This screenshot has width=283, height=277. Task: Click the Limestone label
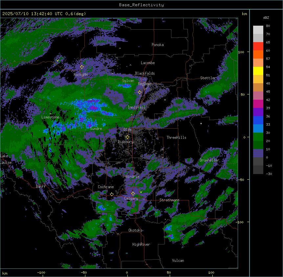click(x=50, y=117)
